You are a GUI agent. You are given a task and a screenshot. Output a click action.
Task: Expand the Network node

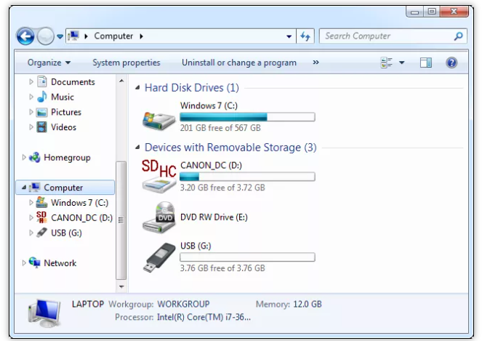click(x=24, y=263)
